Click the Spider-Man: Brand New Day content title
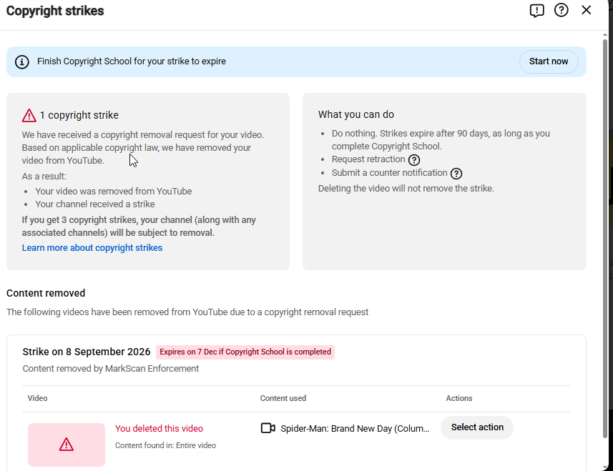The height and width of the screenshot is (471, 613). click(x=355, y=429)
